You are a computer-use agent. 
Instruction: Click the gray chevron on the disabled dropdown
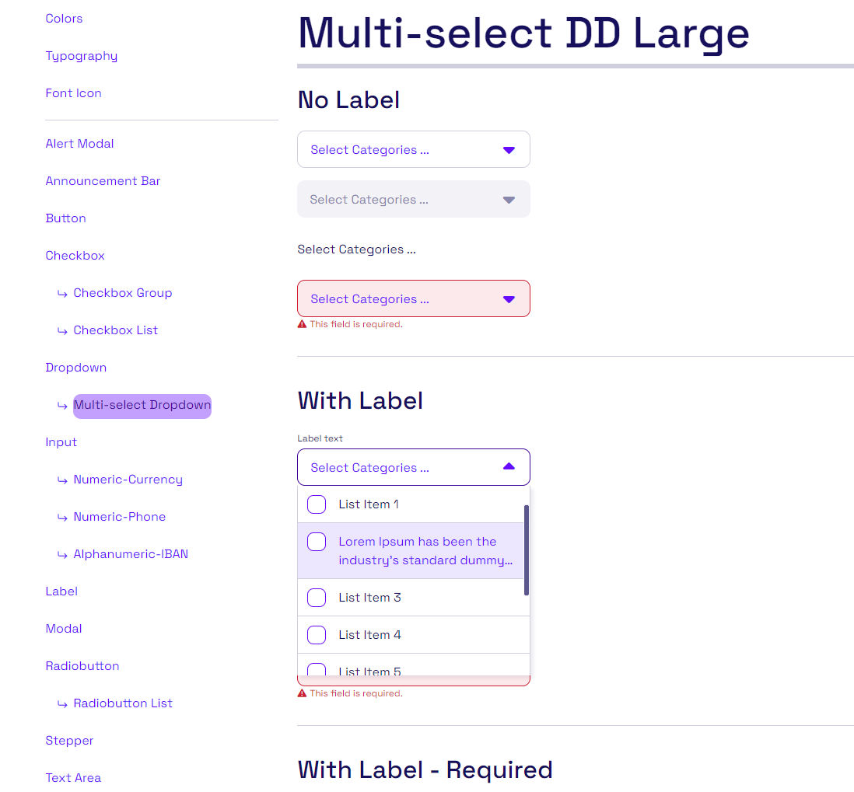[509, 199]
